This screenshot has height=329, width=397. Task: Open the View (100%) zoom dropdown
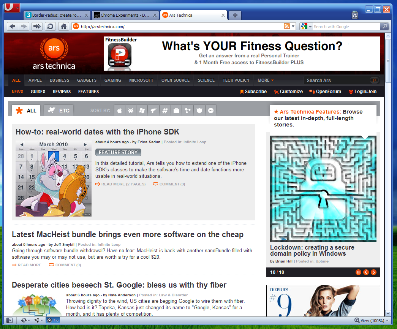[x=372, y=320]
